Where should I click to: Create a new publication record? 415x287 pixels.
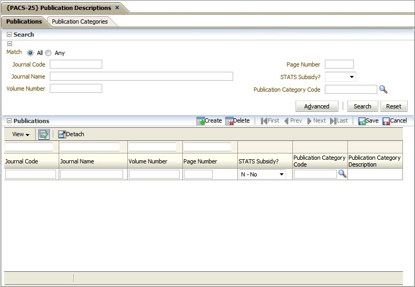(x=209, y=121)
